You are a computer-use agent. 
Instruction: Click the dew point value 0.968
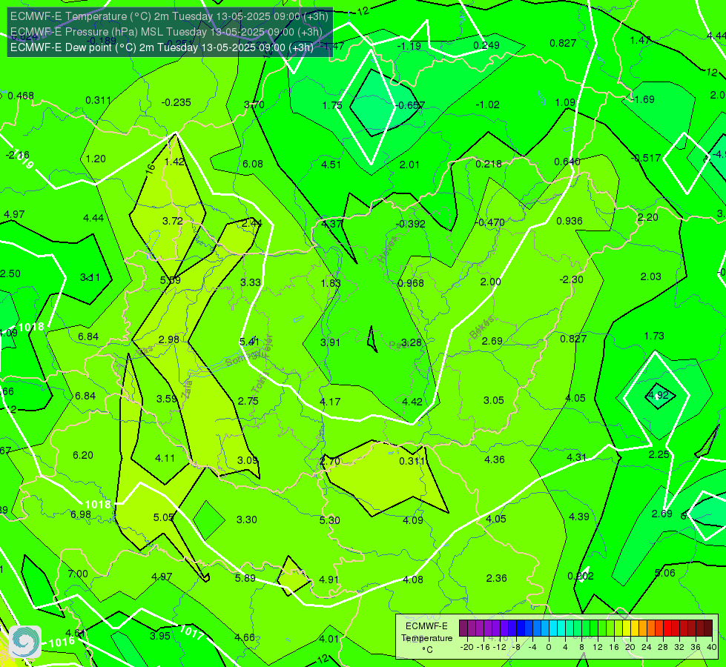pyautogui.click(x=411, y=283)
